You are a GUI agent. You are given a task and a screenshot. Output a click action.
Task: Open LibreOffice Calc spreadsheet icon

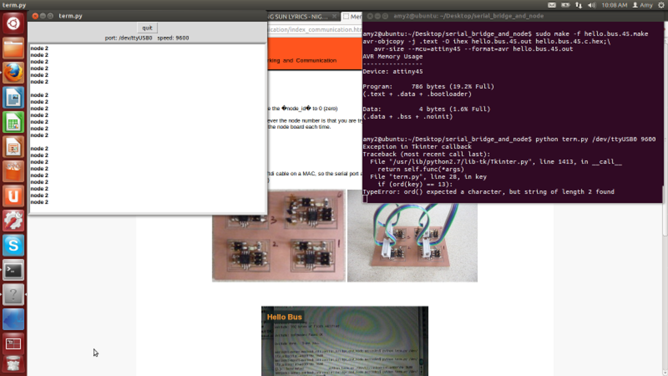coord(13,122)
